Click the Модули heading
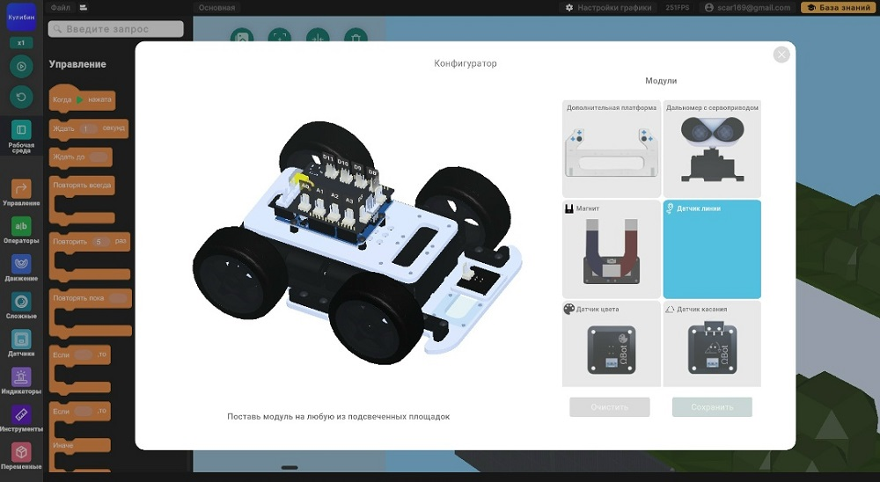The height and width of the screenshot is (482, 880). 661,81
